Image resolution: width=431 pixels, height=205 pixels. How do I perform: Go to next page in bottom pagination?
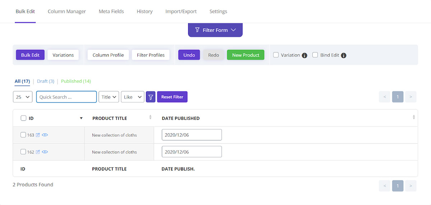[411, 186]
